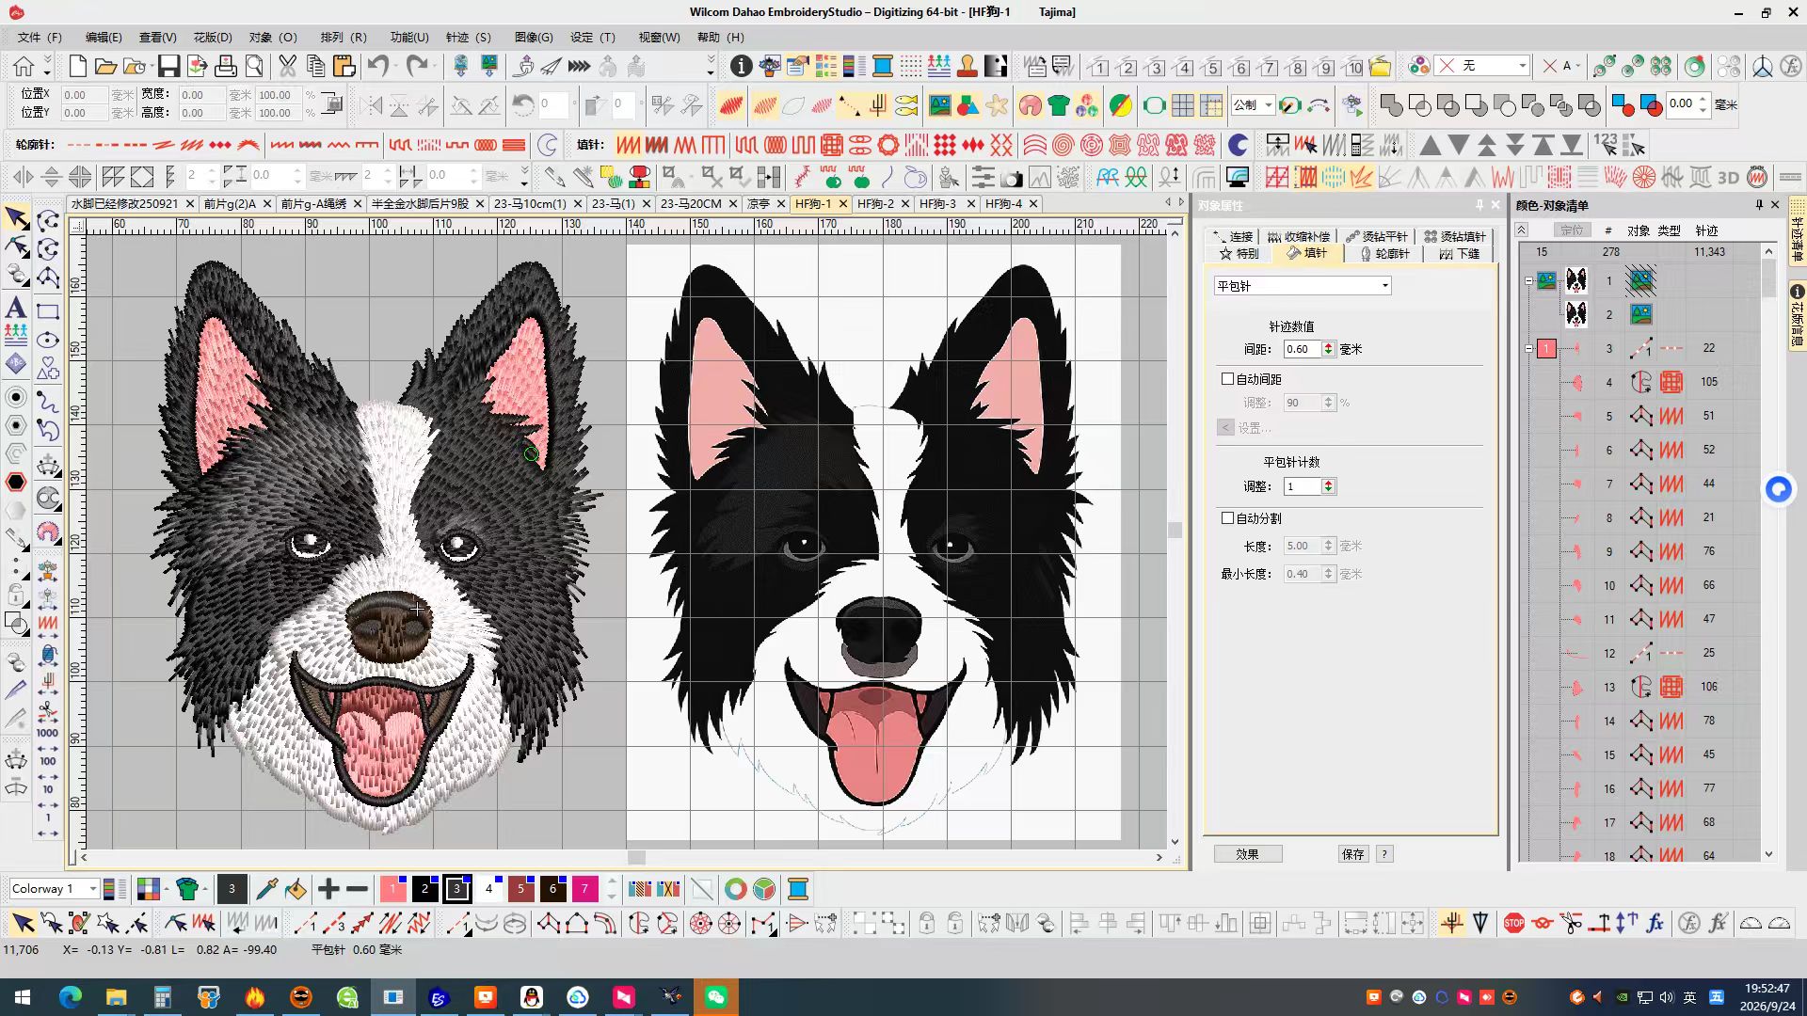Close the HF狗-1 document tab
The image size is (1807, 1016).
[842, 204]
